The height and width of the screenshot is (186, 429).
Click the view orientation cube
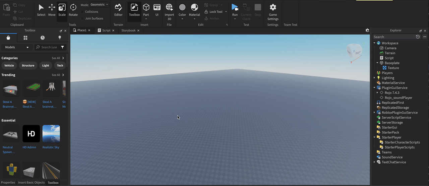(x=354, y=50)
